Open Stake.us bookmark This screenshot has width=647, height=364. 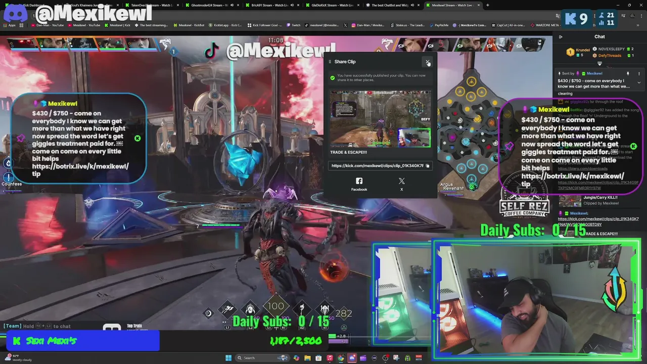click(407, 25)
